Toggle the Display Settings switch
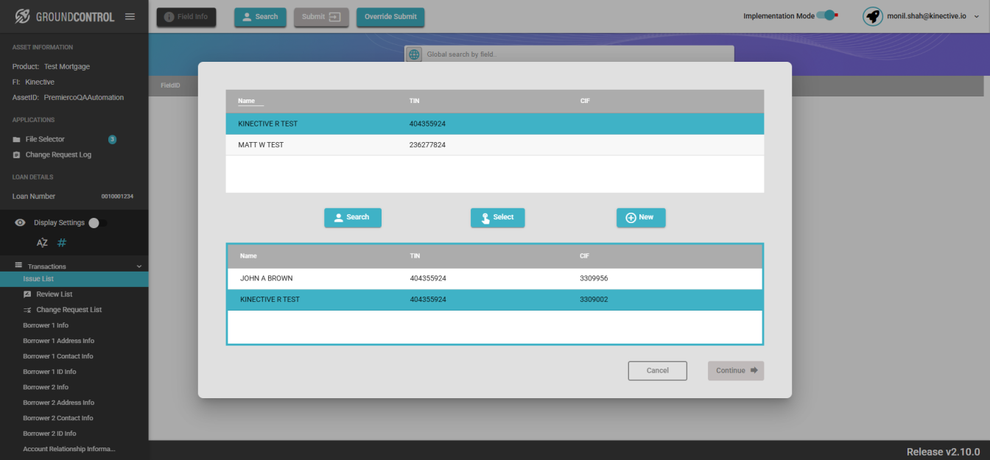 [97, 223]
